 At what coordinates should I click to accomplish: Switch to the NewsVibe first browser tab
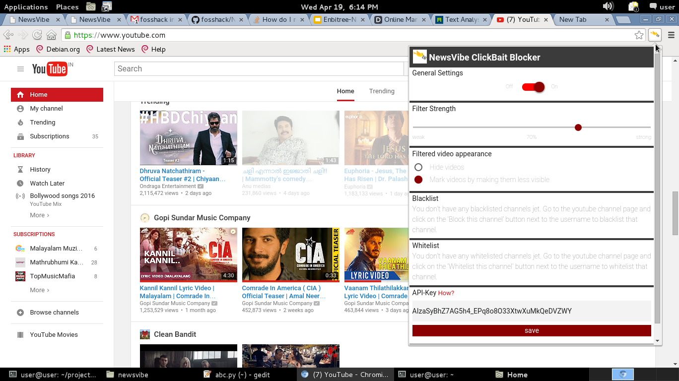coord(34,20)
